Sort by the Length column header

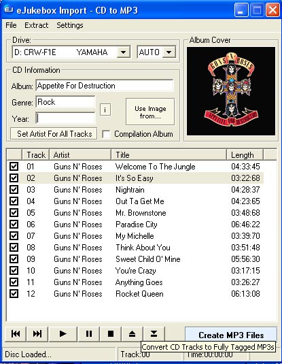pos(245,155)
